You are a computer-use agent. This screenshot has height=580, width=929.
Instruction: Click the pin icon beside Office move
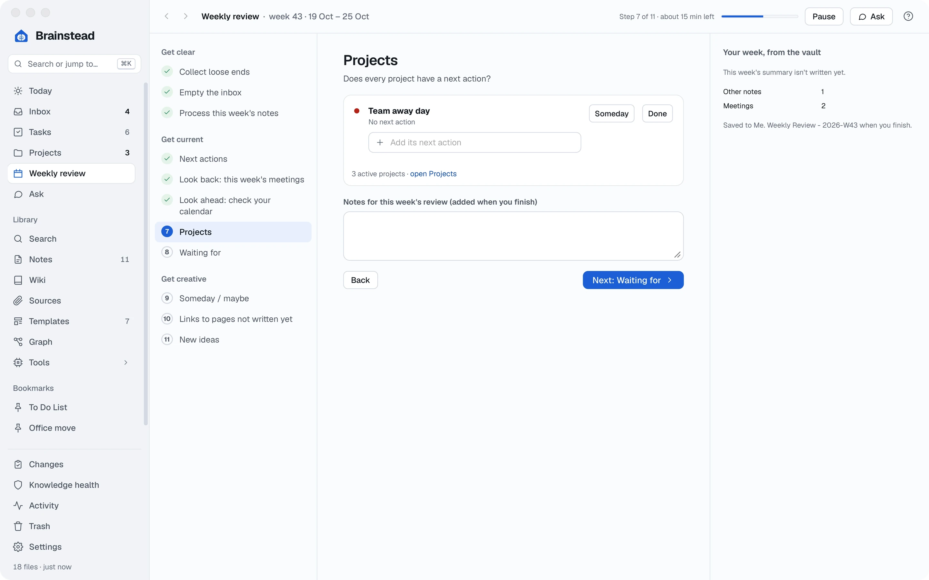(x=18, y=428)
